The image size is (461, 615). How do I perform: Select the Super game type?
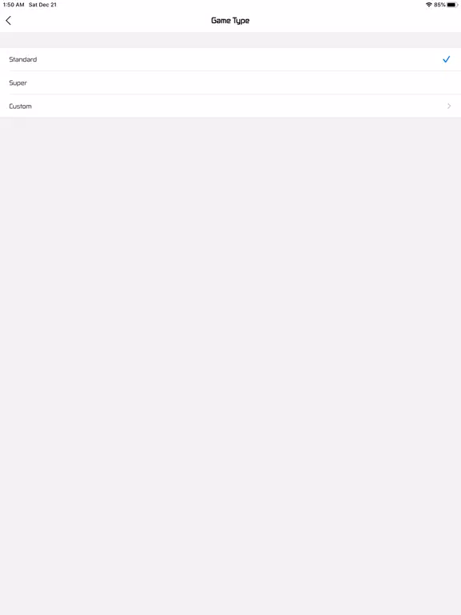click(230, 82)
